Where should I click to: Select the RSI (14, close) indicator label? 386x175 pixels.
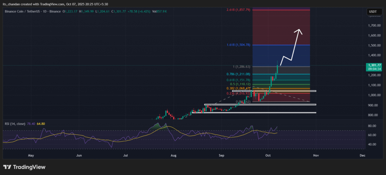coord(17,122)
